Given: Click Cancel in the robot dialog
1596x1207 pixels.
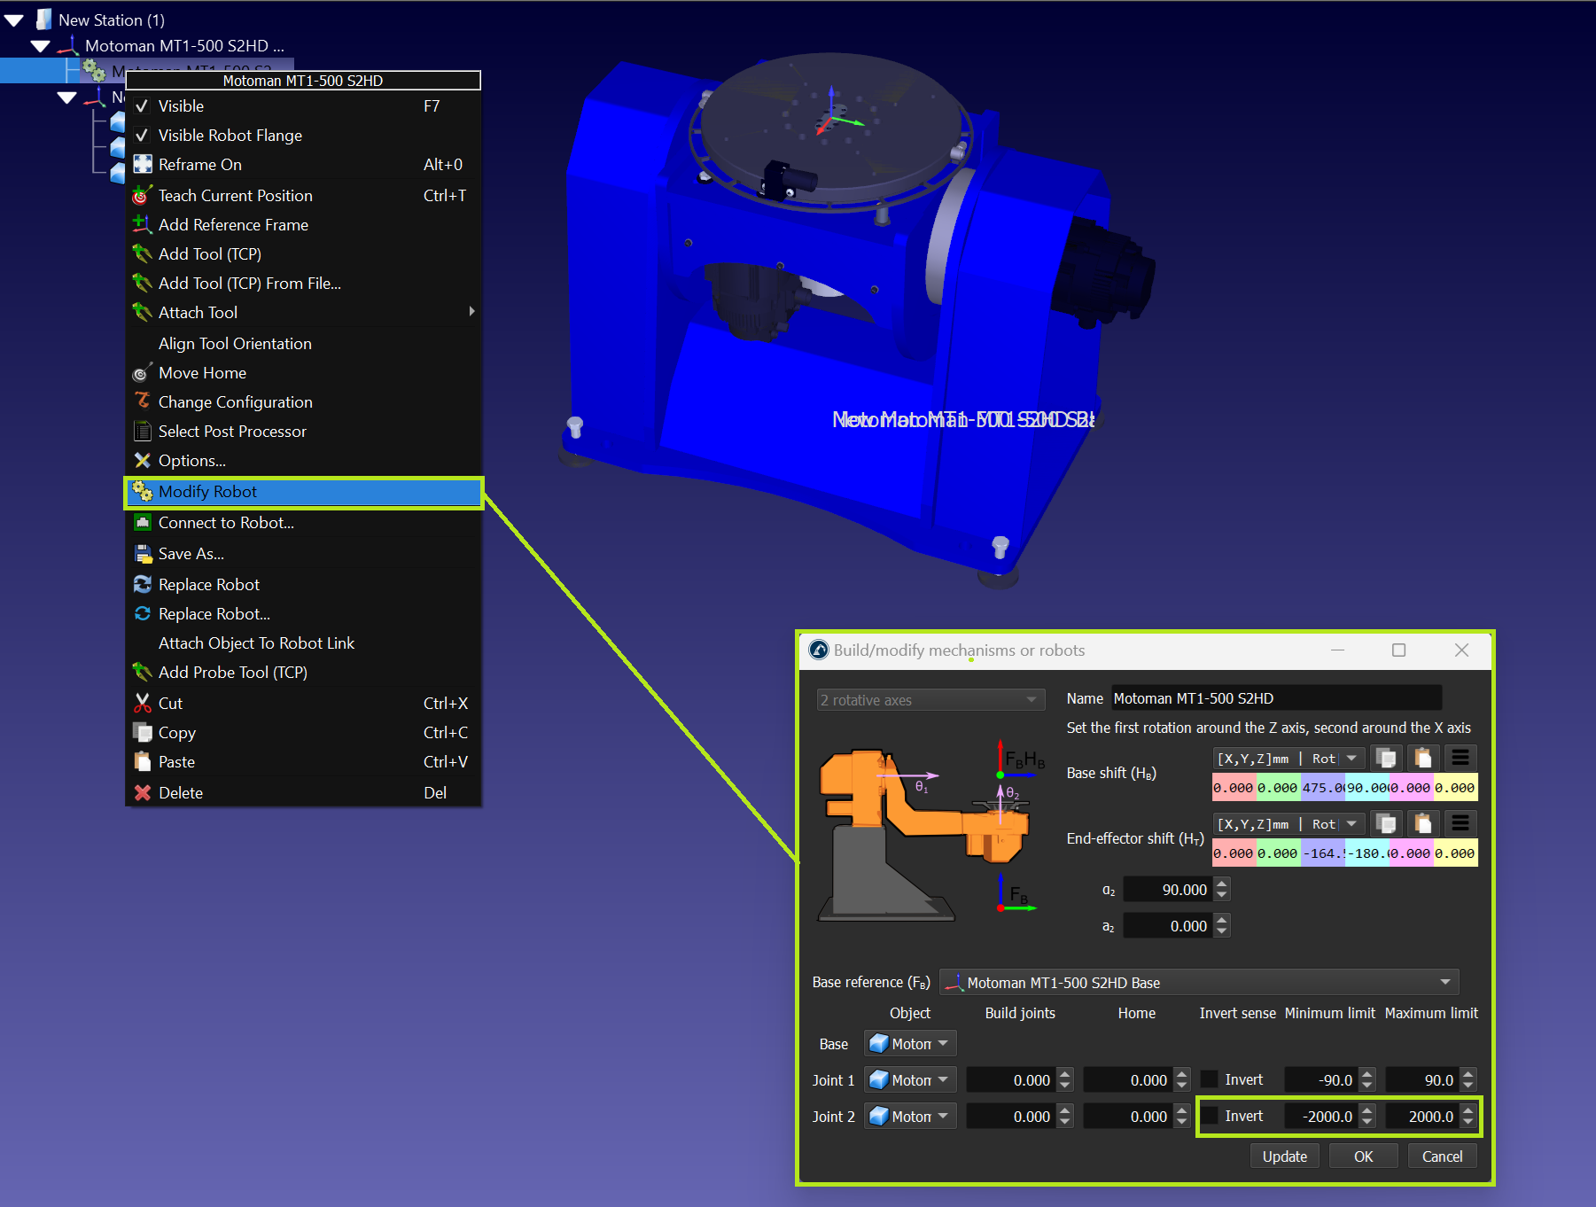Looking at the screenshot, I should 1442,1156.
